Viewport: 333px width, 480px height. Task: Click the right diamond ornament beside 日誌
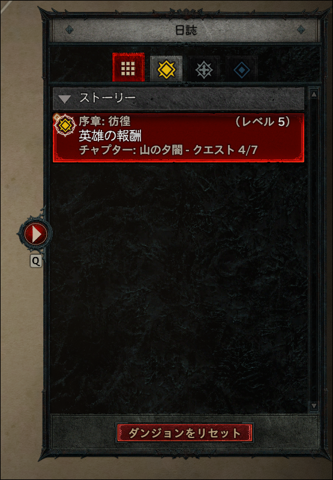click(301, 30)
